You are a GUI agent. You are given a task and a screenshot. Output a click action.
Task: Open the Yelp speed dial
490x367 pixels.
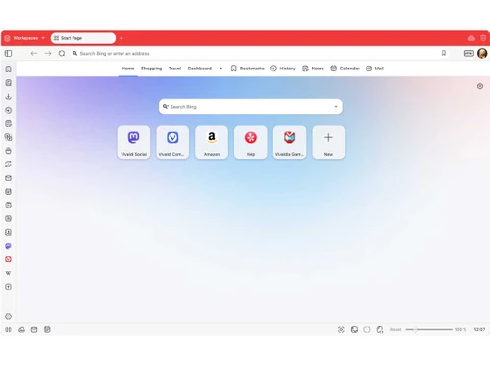(251, 142)
